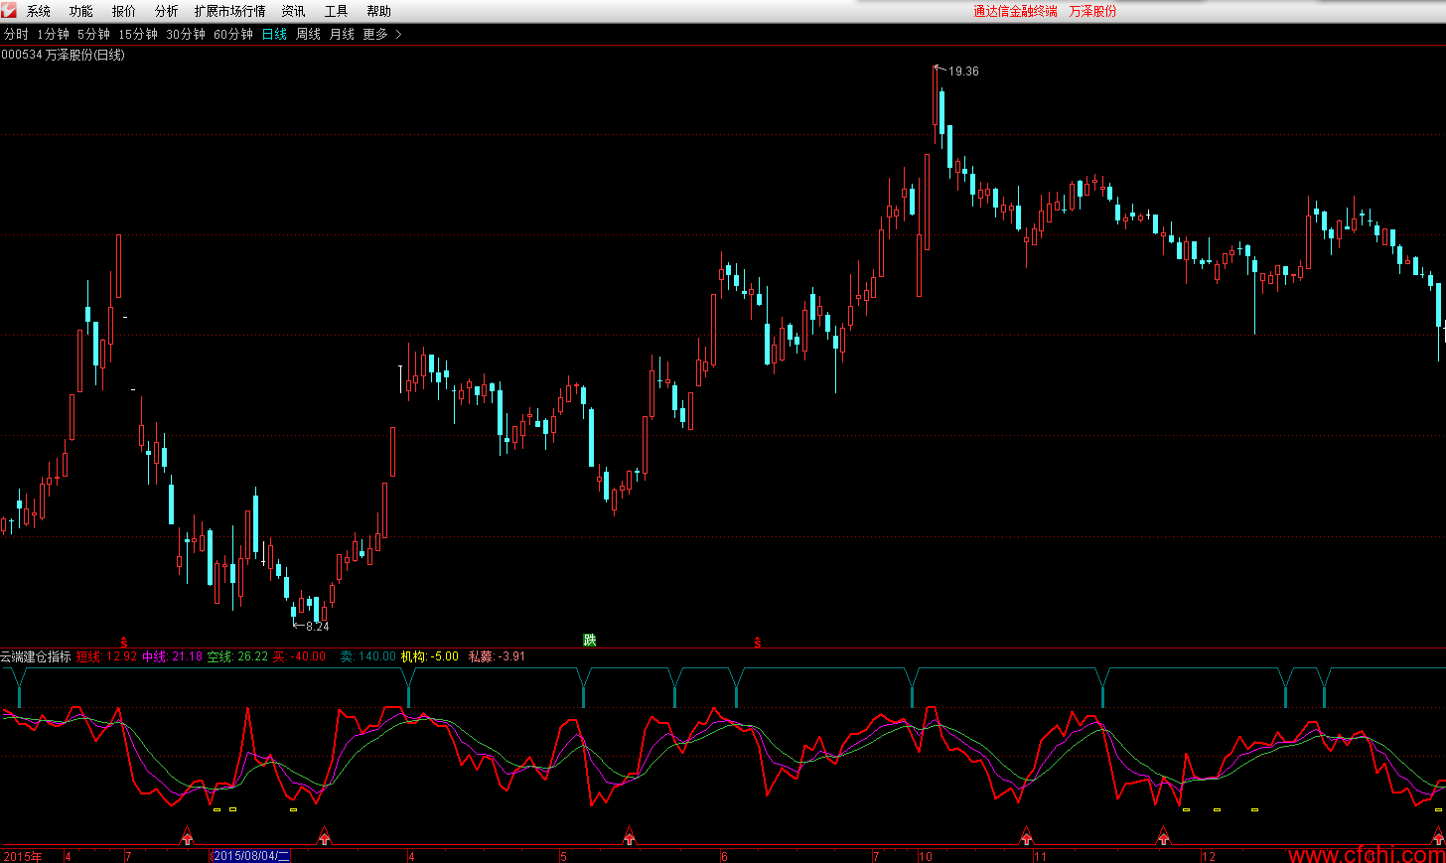Click the red 万泽股份 label at top right

[x=1092, y=11]
